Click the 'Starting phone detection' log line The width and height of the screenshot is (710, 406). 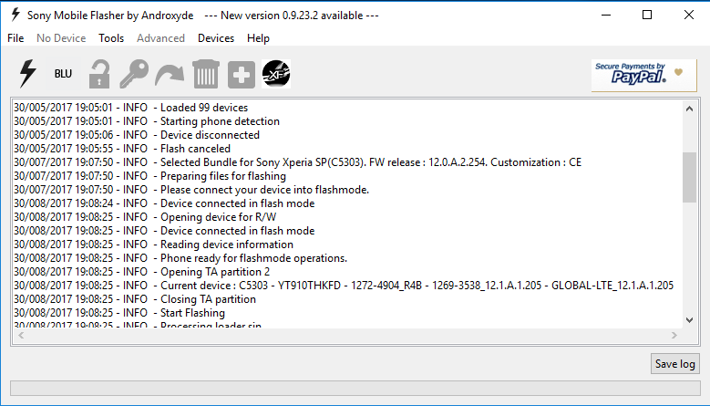(147, 121)
